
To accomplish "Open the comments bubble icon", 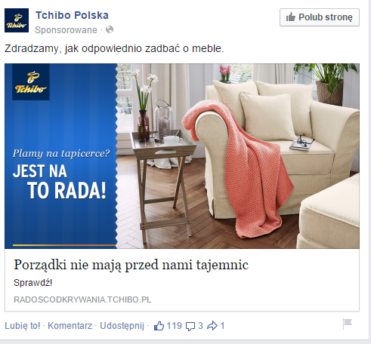I will click(x=190, y=326).
